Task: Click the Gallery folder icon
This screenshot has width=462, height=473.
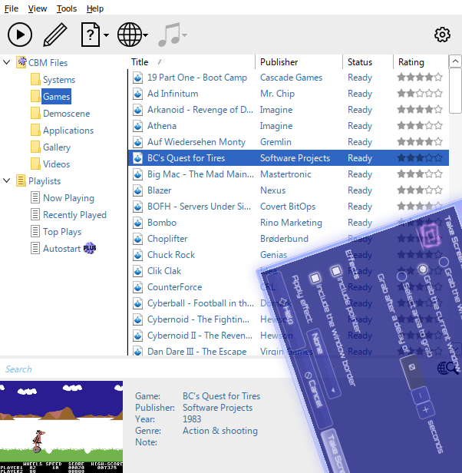Action: point(35,147)
